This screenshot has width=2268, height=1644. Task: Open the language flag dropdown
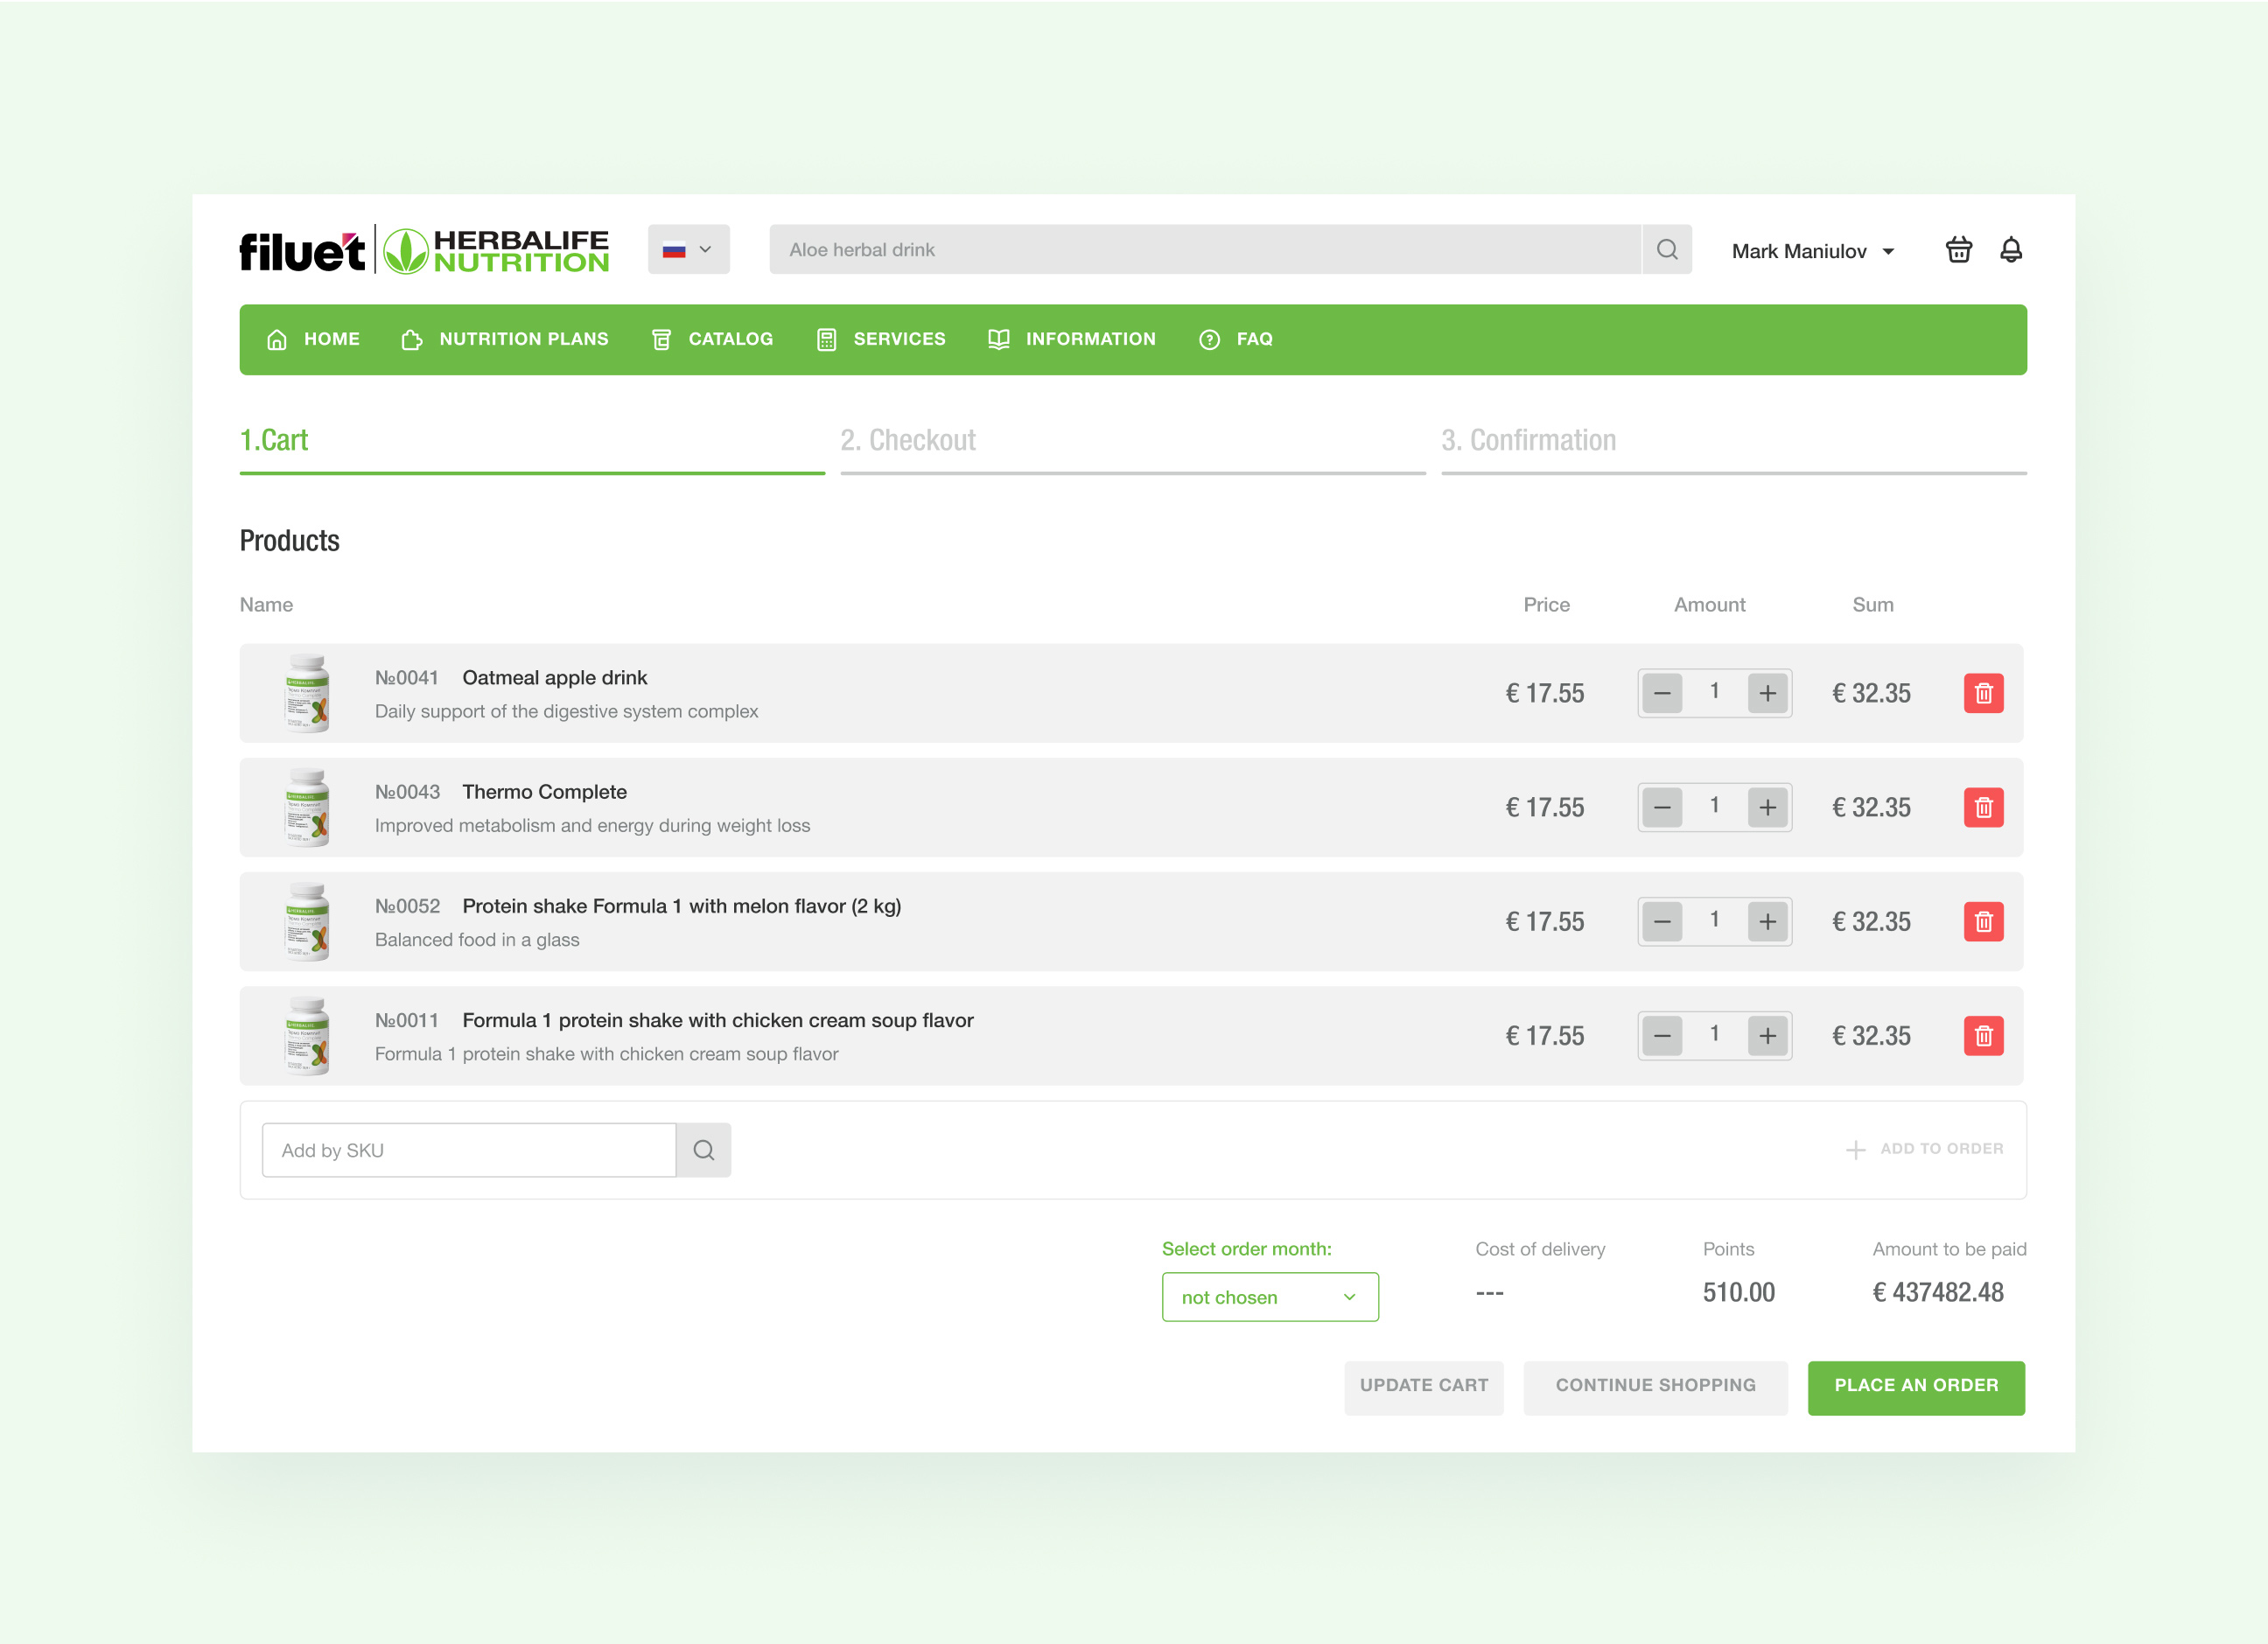pyautogui.click(x=688, y=250)
